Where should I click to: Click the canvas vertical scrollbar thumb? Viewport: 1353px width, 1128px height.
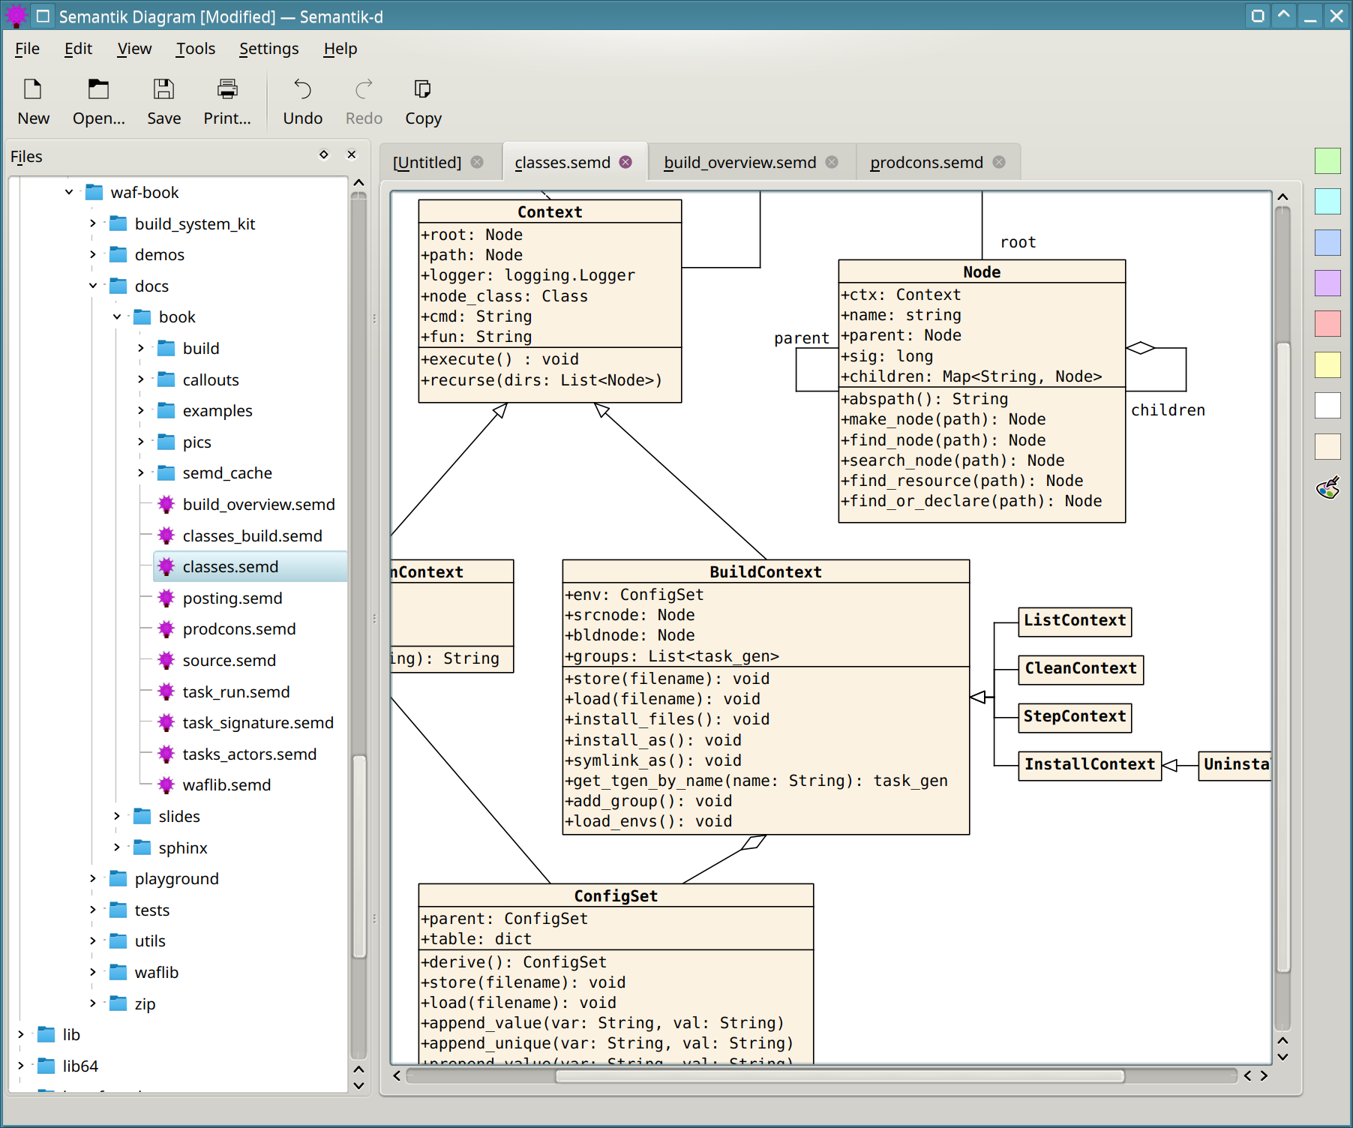[1282, 656]
